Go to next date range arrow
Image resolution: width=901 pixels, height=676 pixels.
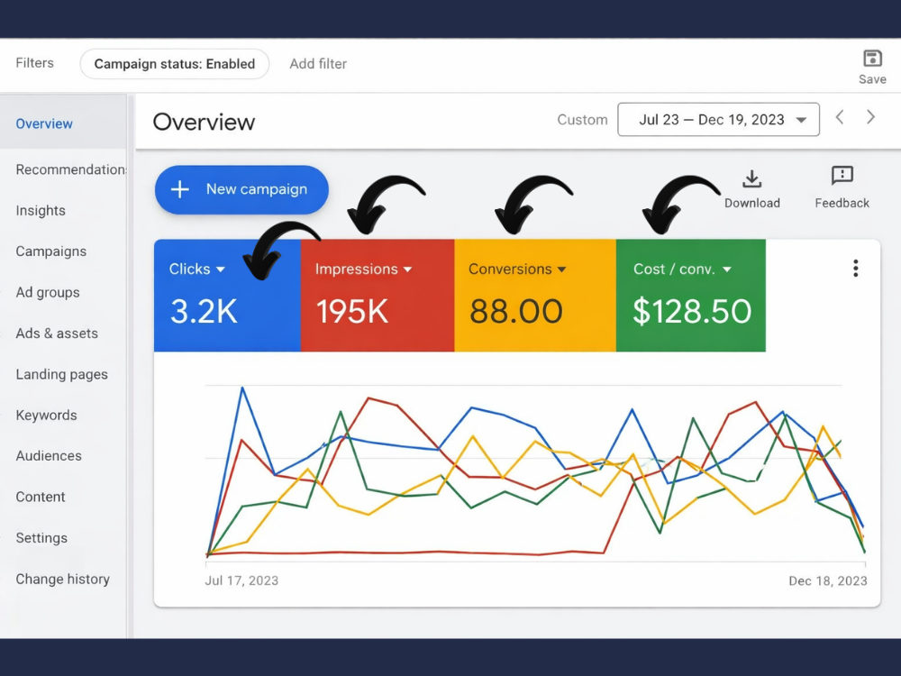[x=870, y=117]
